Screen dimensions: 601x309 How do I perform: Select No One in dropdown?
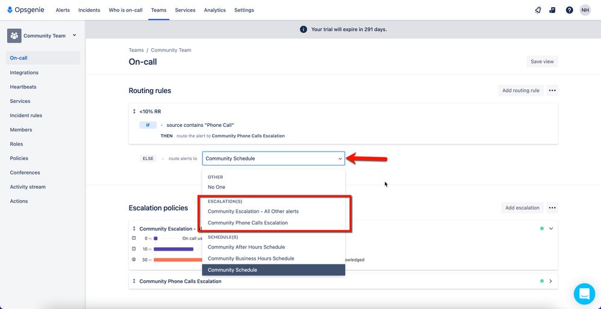(273, 187)
